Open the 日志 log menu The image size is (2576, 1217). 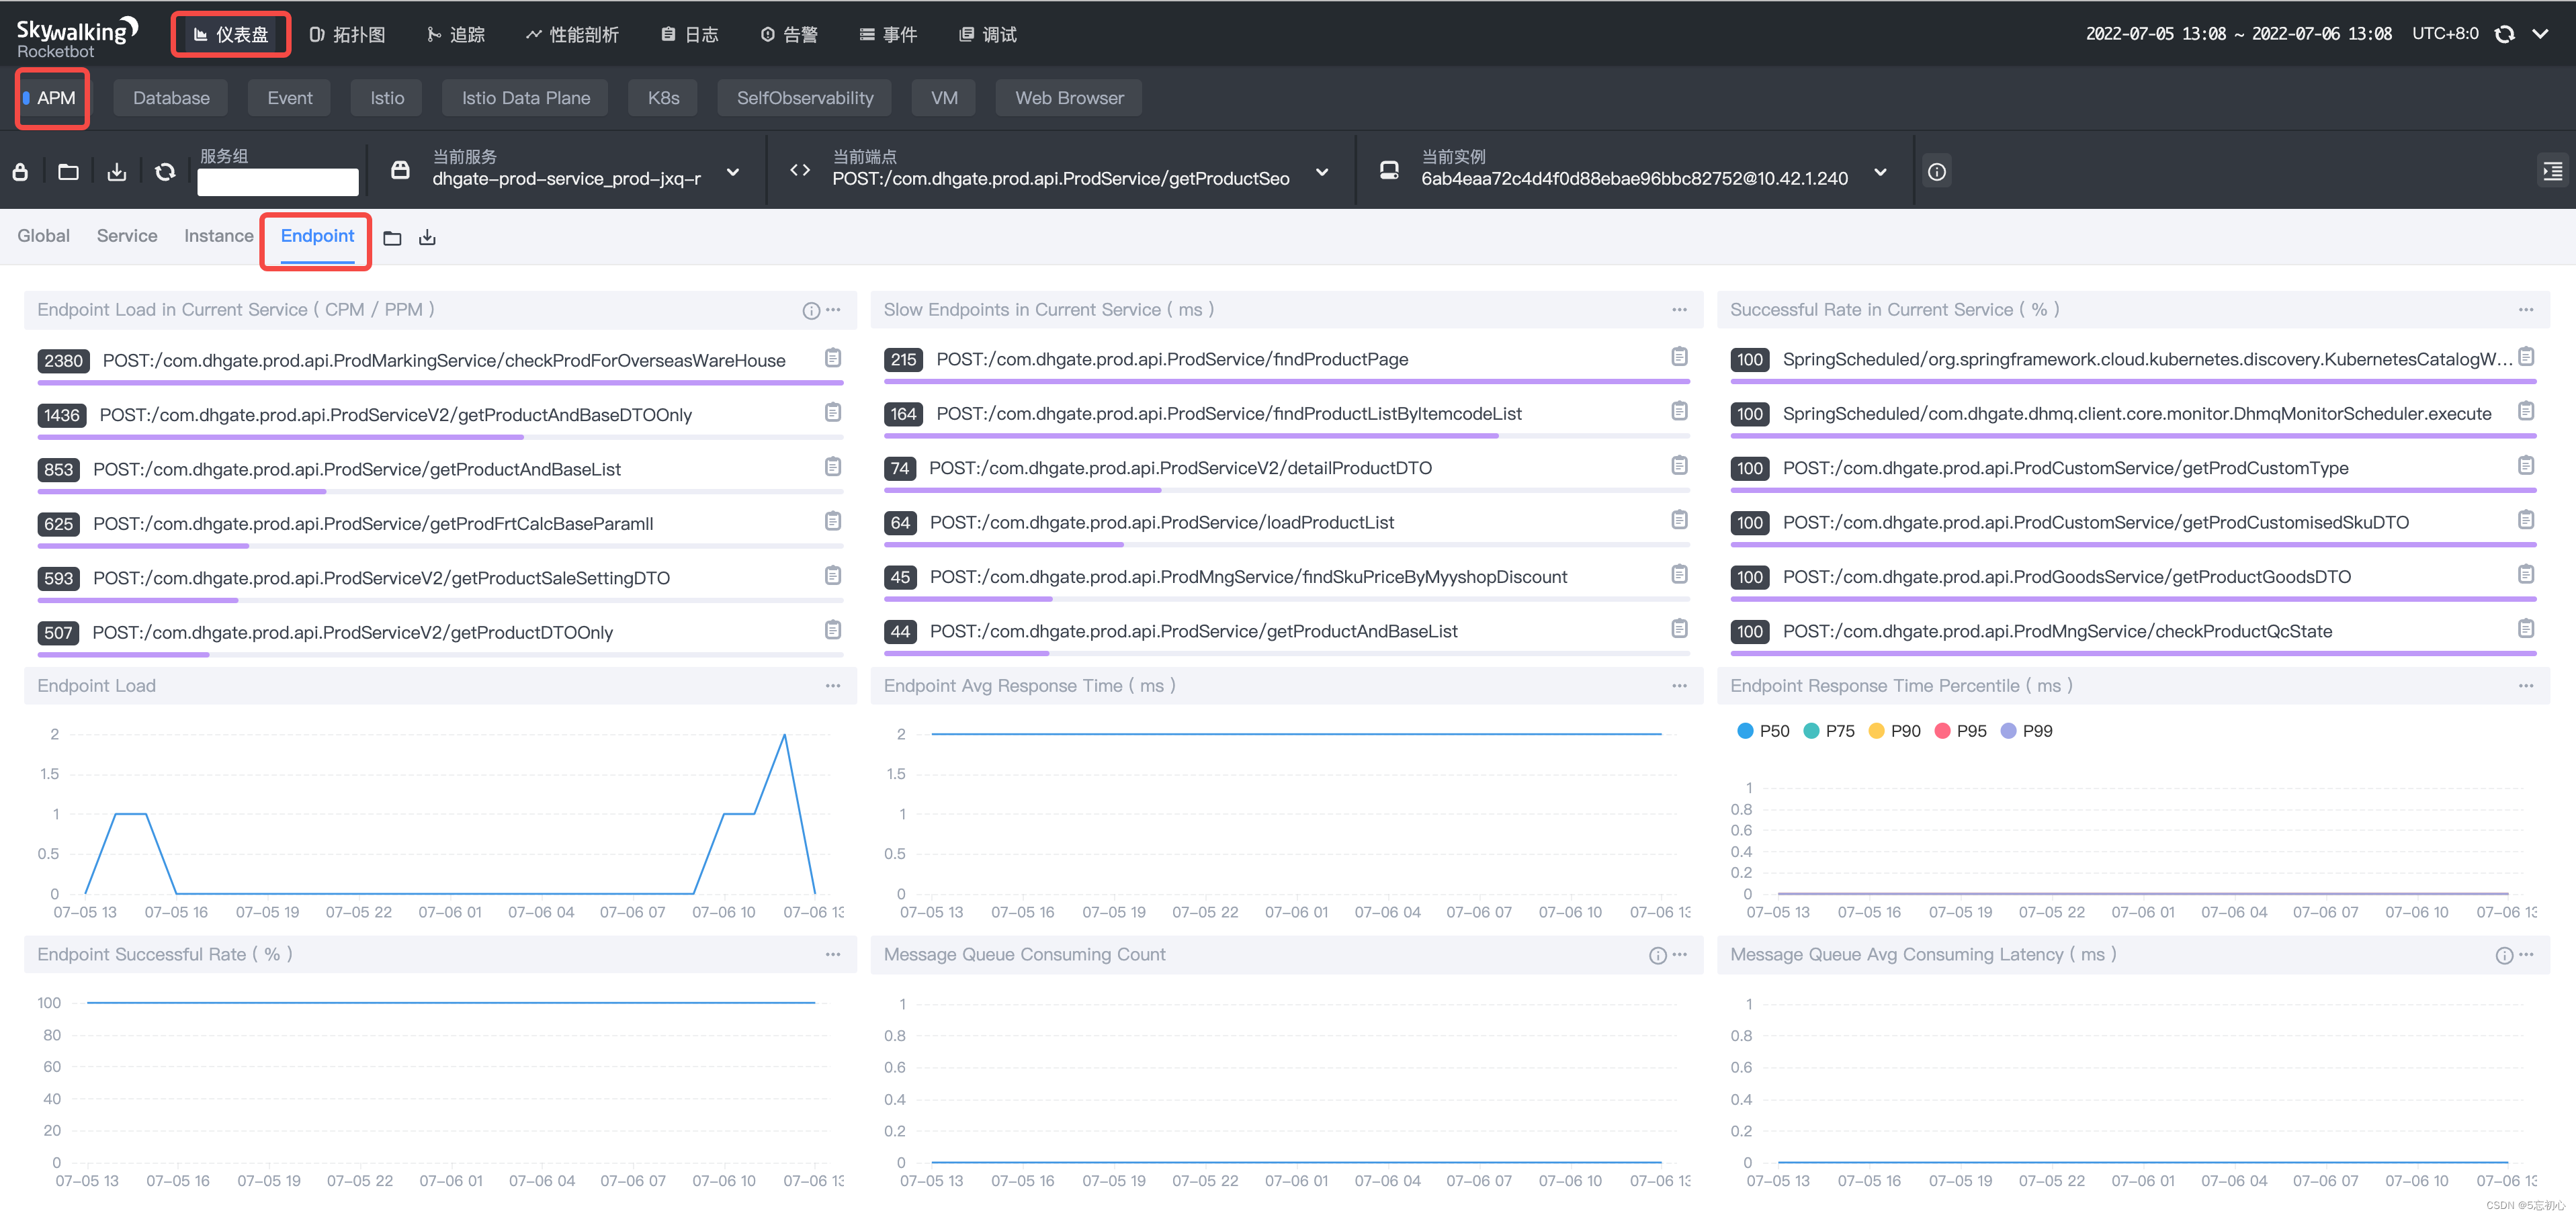coord(690,35)
